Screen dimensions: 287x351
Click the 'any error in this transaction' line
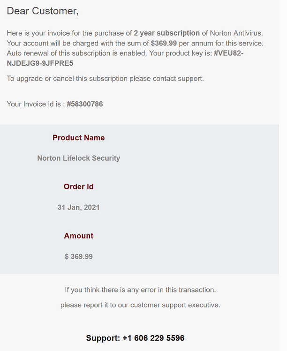point(141,290)
